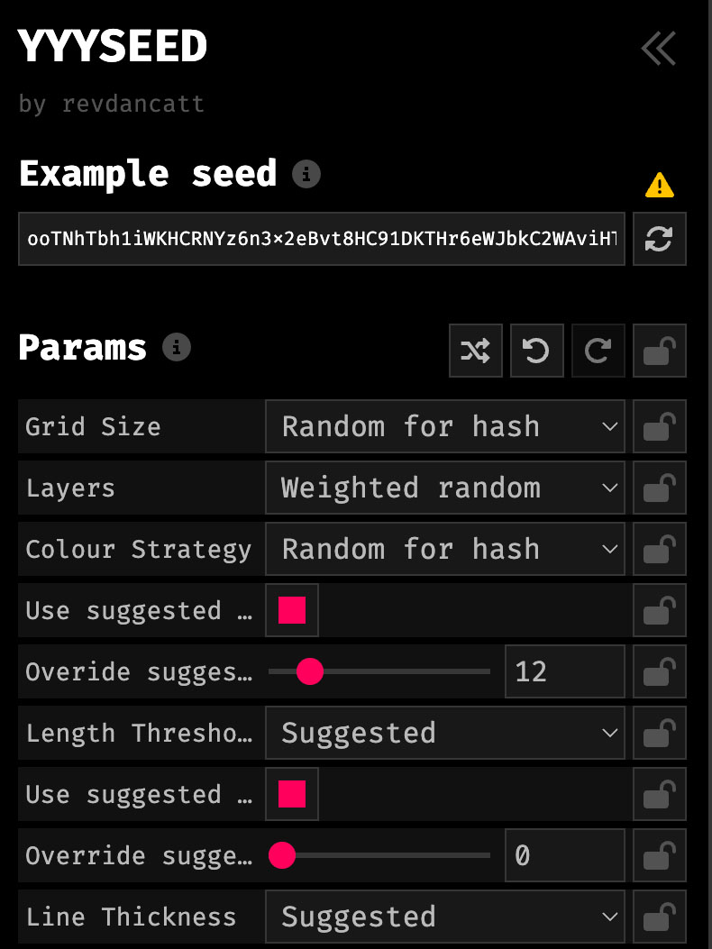Click the number field showing 12

pyautogui.click(x=564, y=671)
